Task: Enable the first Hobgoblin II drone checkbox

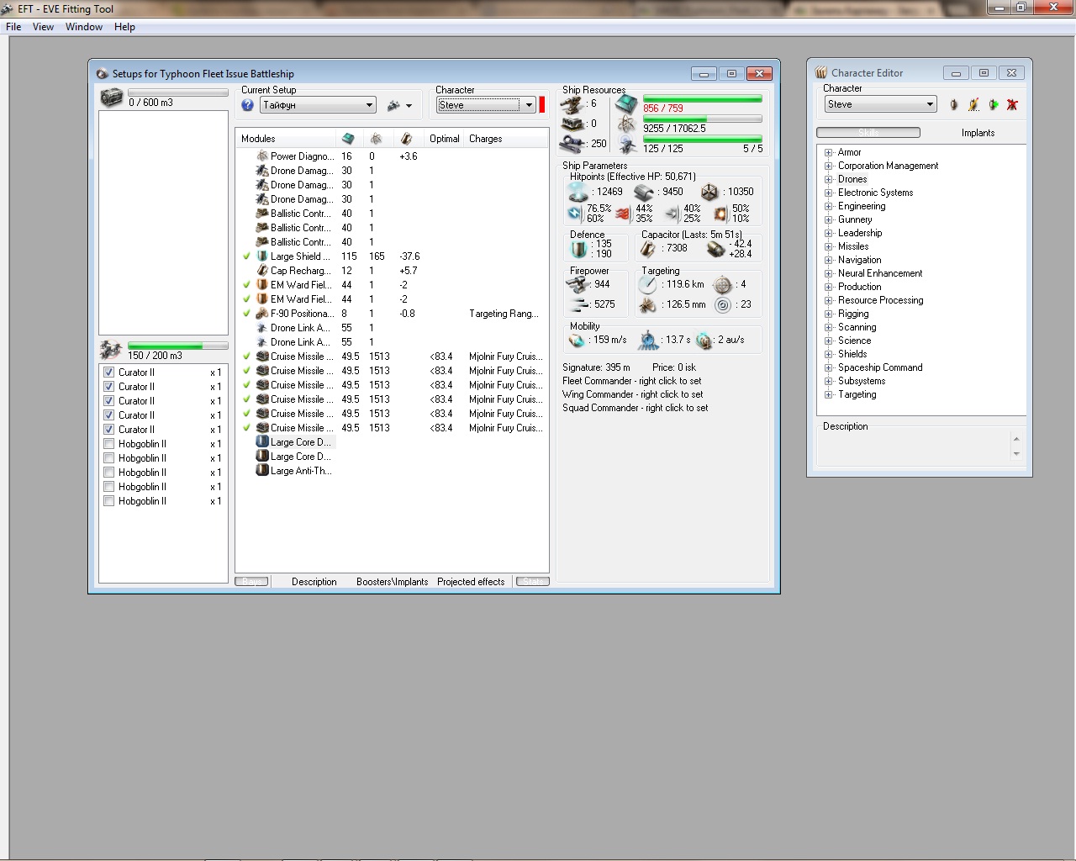Action: [x=108, y=444]
